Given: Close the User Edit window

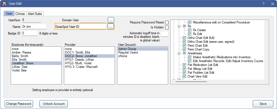Looking at the screenshot, I should (272, 4).
